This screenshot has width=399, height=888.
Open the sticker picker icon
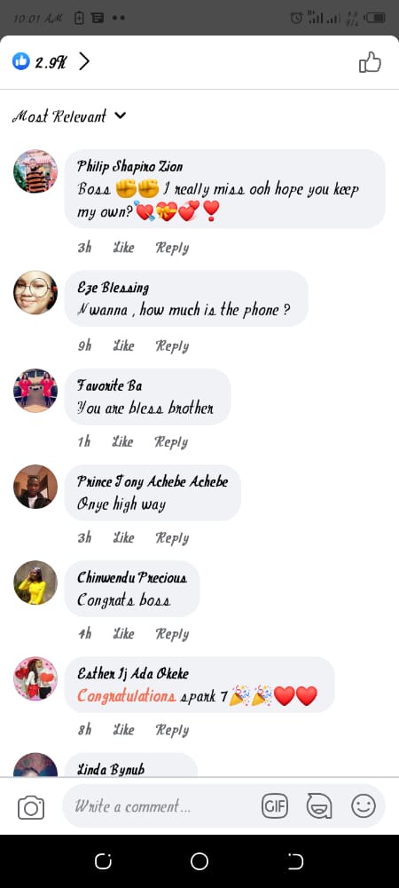point(318,806)
